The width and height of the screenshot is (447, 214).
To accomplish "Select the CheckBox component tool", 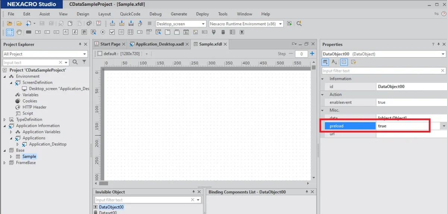I will coord(112,32).
